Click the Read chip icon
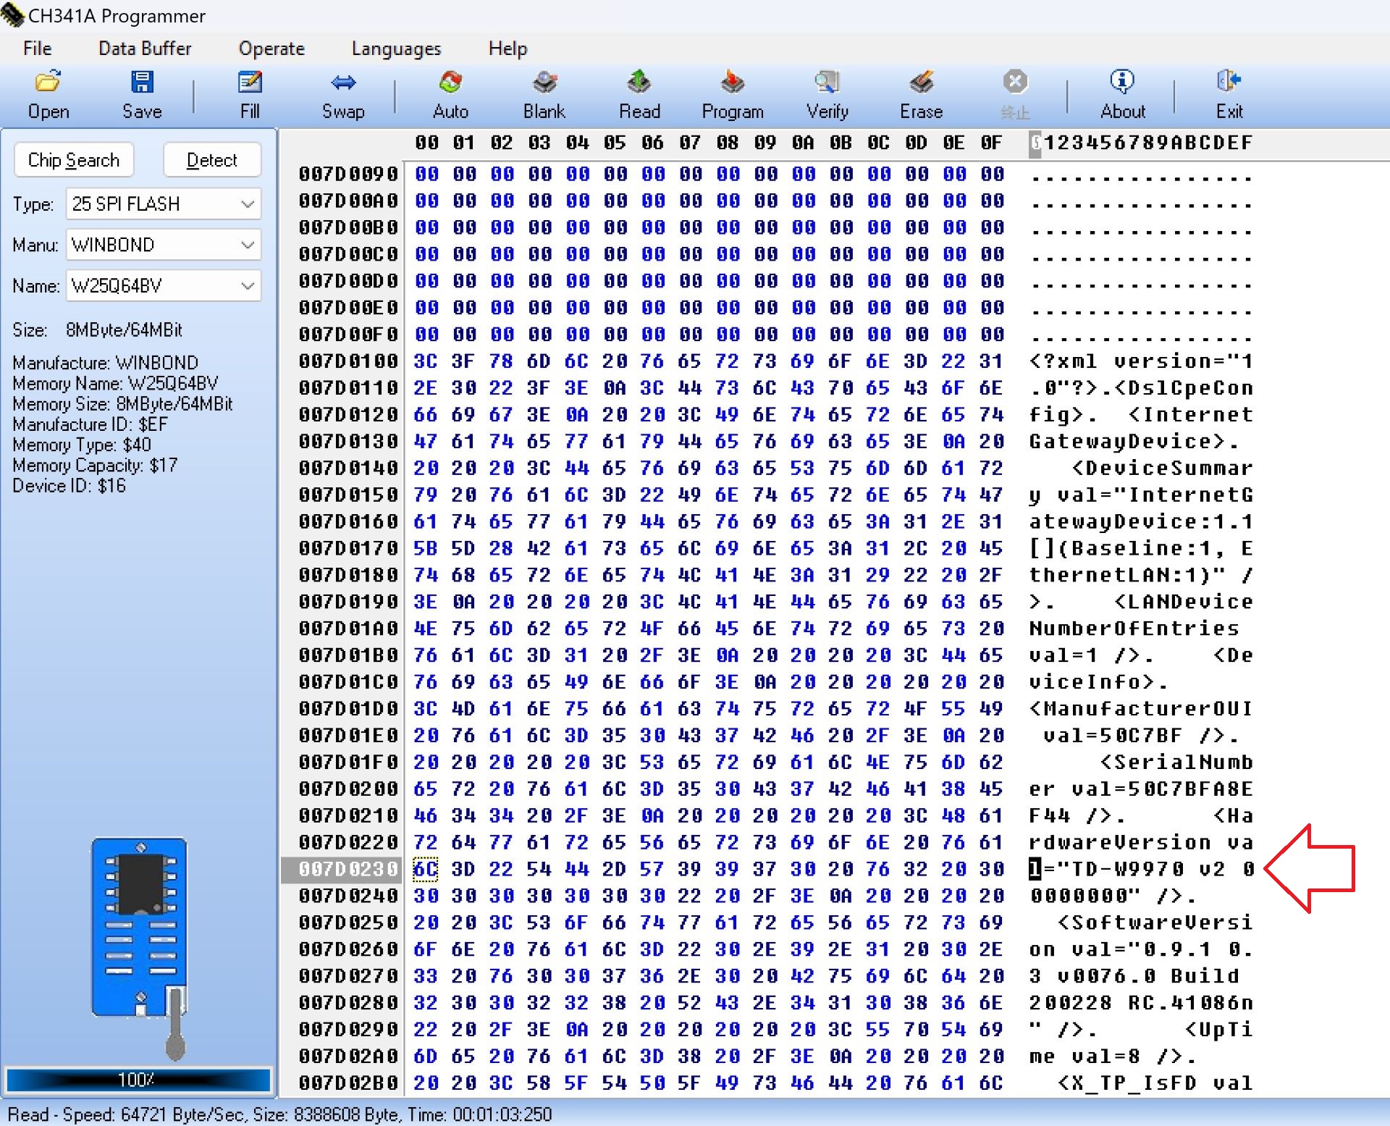Image resolution: width=1390 pixels, height=1126 pixels. pyautogui.click(x=639, y=82)
